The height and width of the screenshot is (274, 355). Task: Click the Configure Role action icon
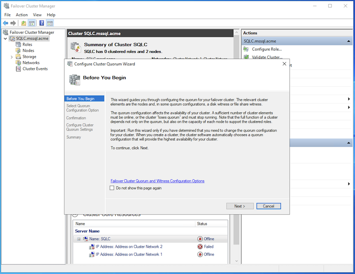(x=246, y=49)
